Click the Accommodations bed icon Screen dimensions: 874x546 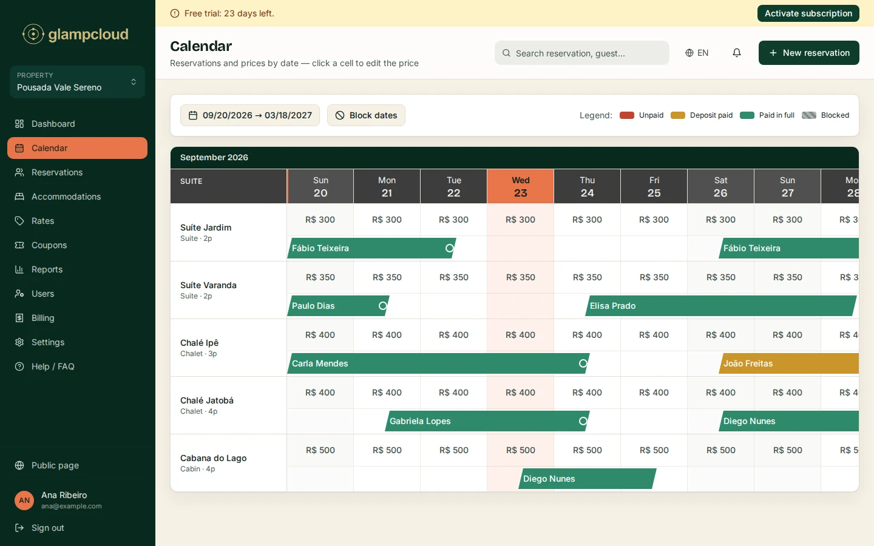pos(19,197)
